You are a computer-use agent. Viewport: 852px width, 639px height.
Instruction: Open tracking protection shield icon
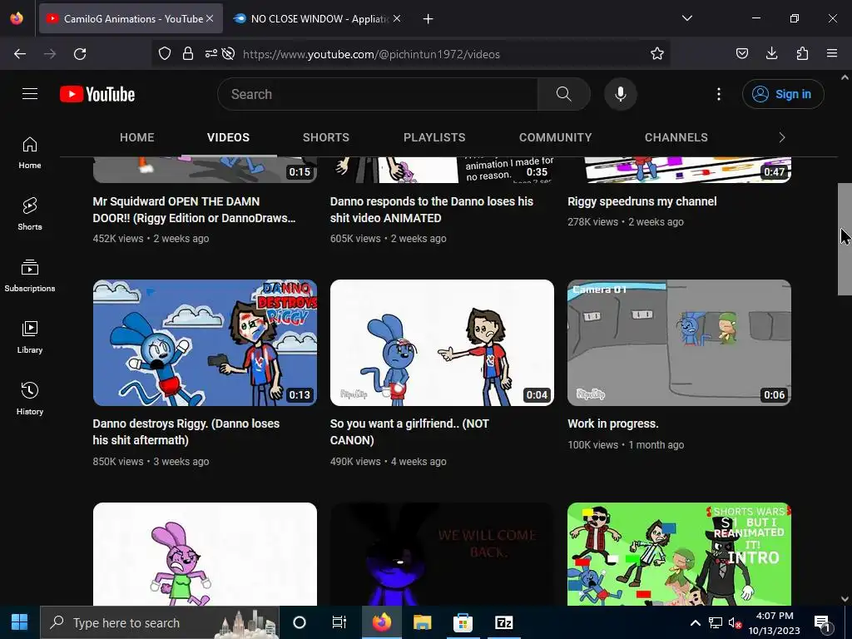[165, 53]
